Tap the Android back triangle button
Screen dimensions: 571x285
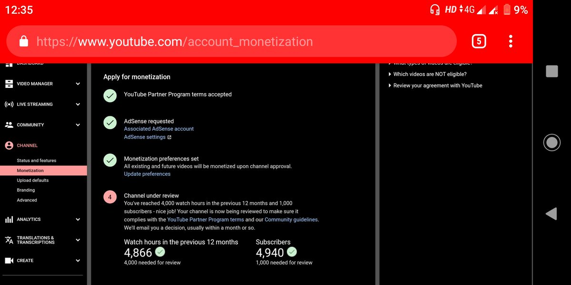tap(551, 214)
